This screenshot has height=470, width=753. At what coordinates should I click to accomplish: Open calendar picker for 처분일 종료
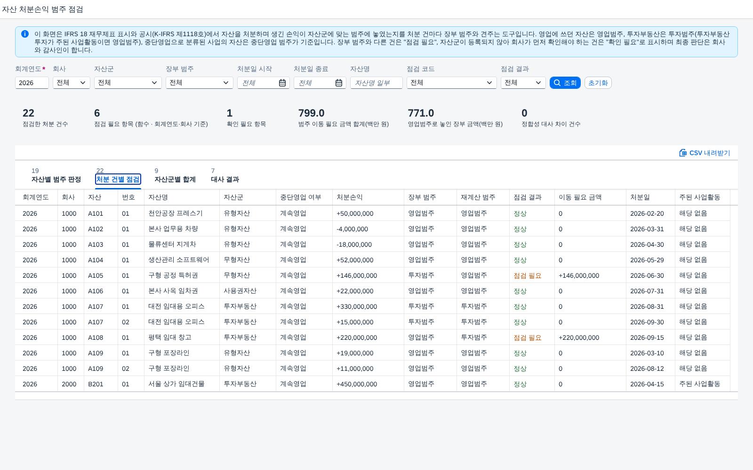(339, 83)
